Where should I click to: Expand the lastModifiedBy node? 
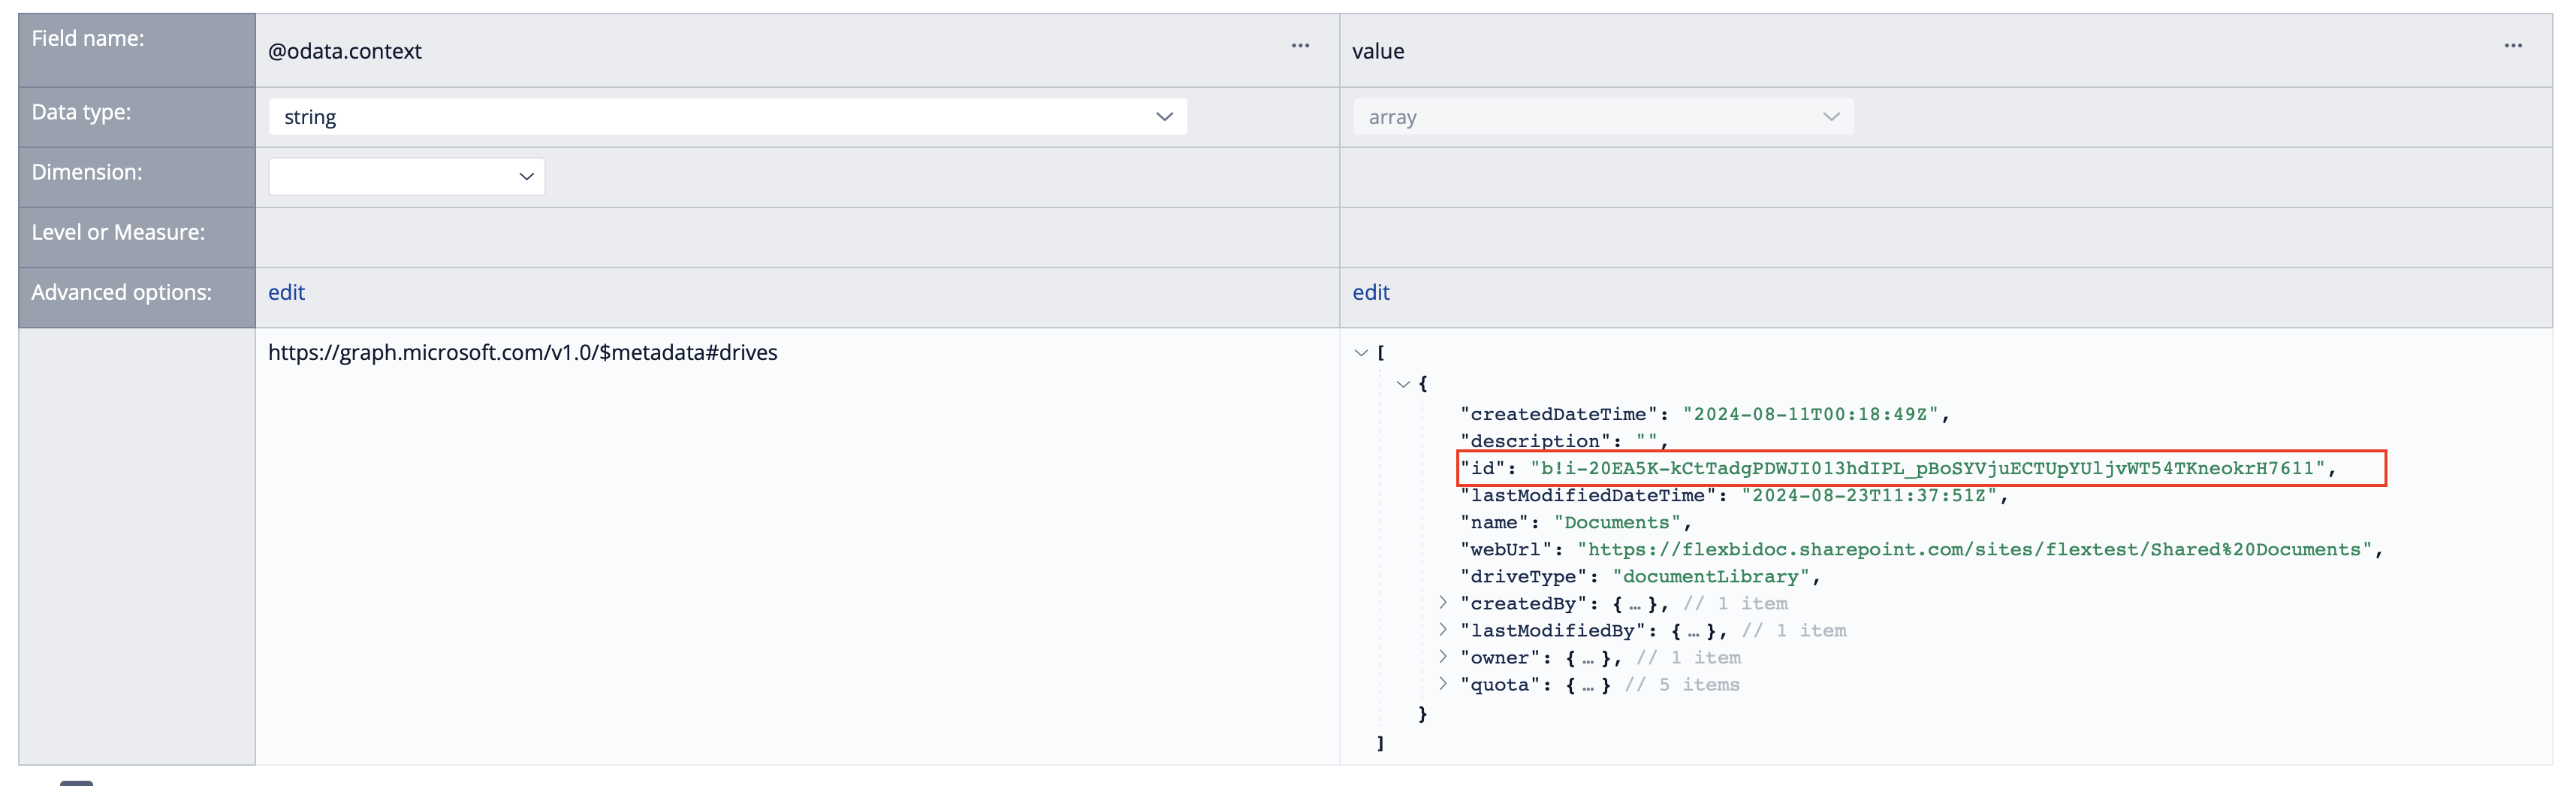(x=1442, y=630)
